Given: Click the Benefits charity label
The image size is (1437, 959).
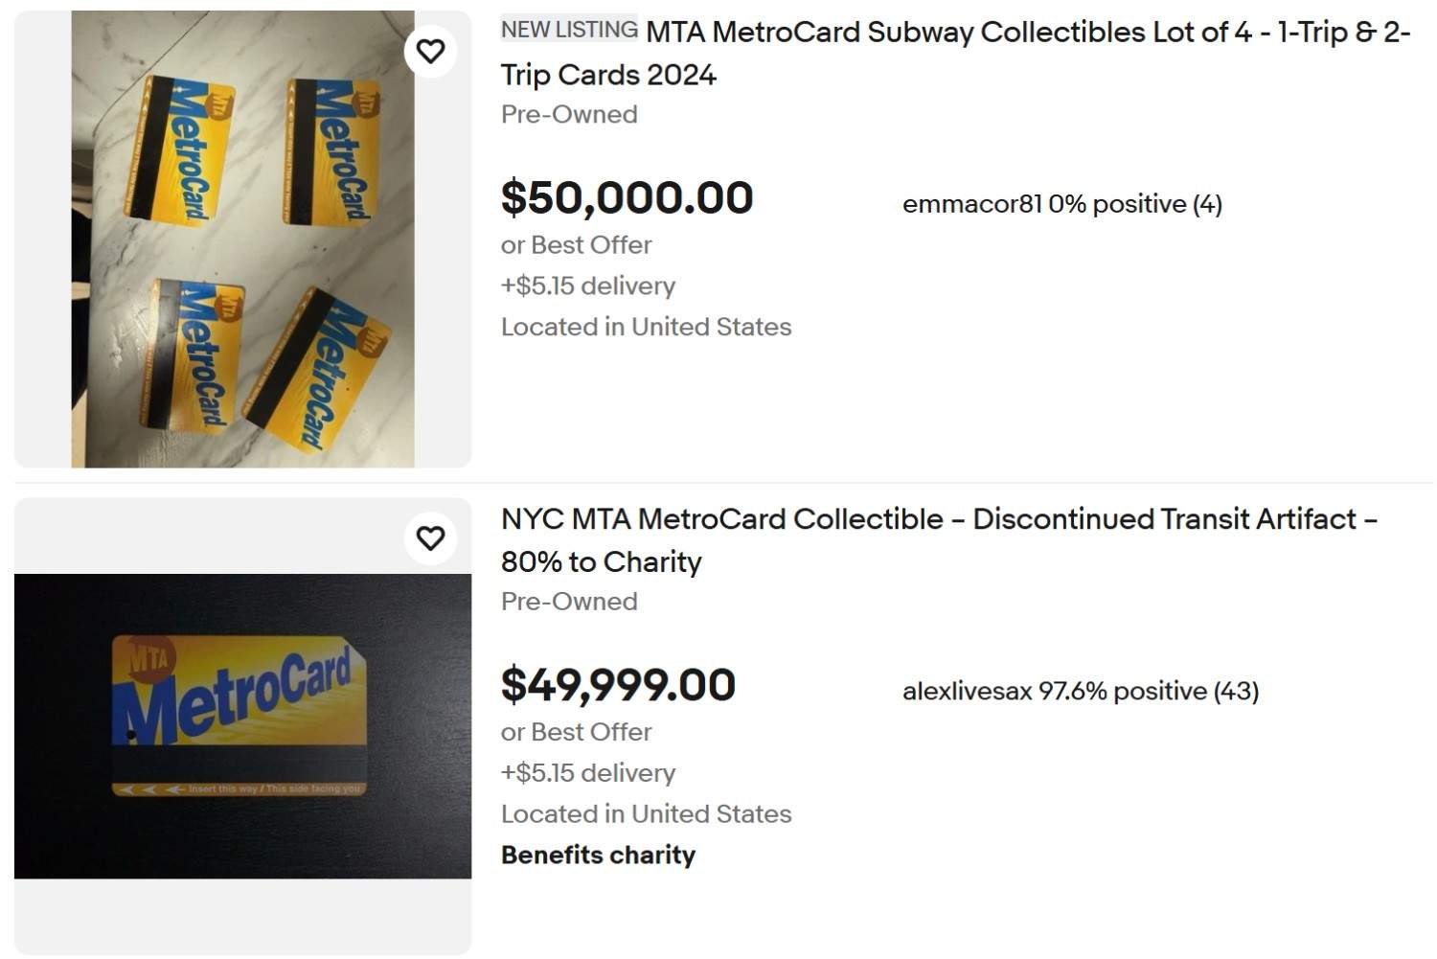Looking at the screenshot, I should tap(597, 855).
